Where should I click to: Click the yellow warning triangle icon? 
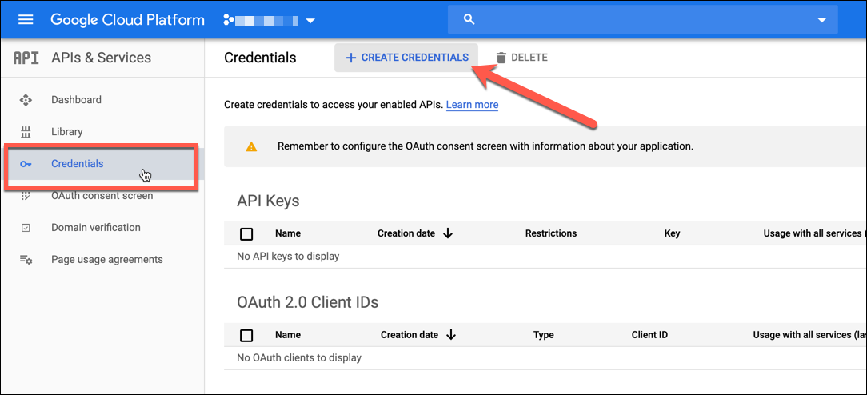pos(252,147)
